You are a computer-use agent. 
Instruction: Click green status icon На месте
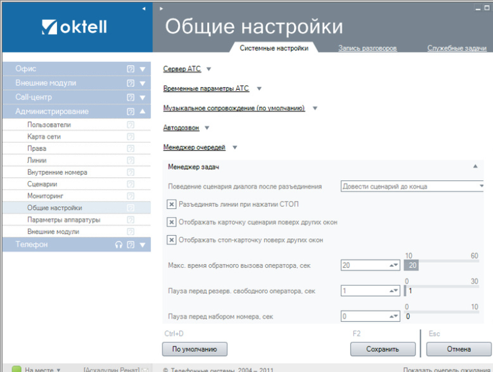[17, 369]
